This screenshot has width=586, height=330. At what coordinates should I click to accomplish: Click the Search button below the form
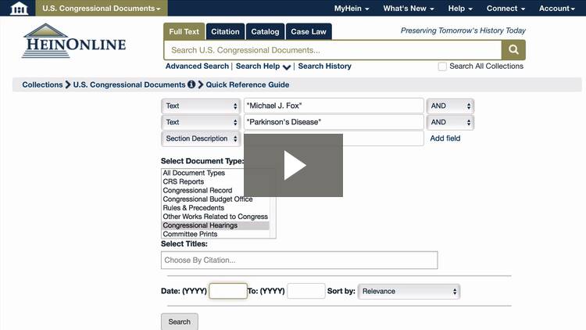coord(180,321)
